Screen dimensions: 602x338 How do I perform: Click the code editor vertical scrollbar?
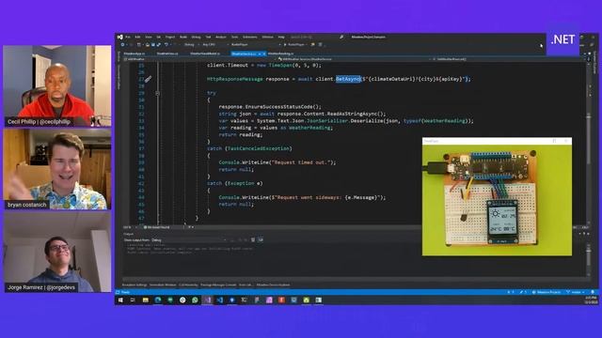pos(589,144)
